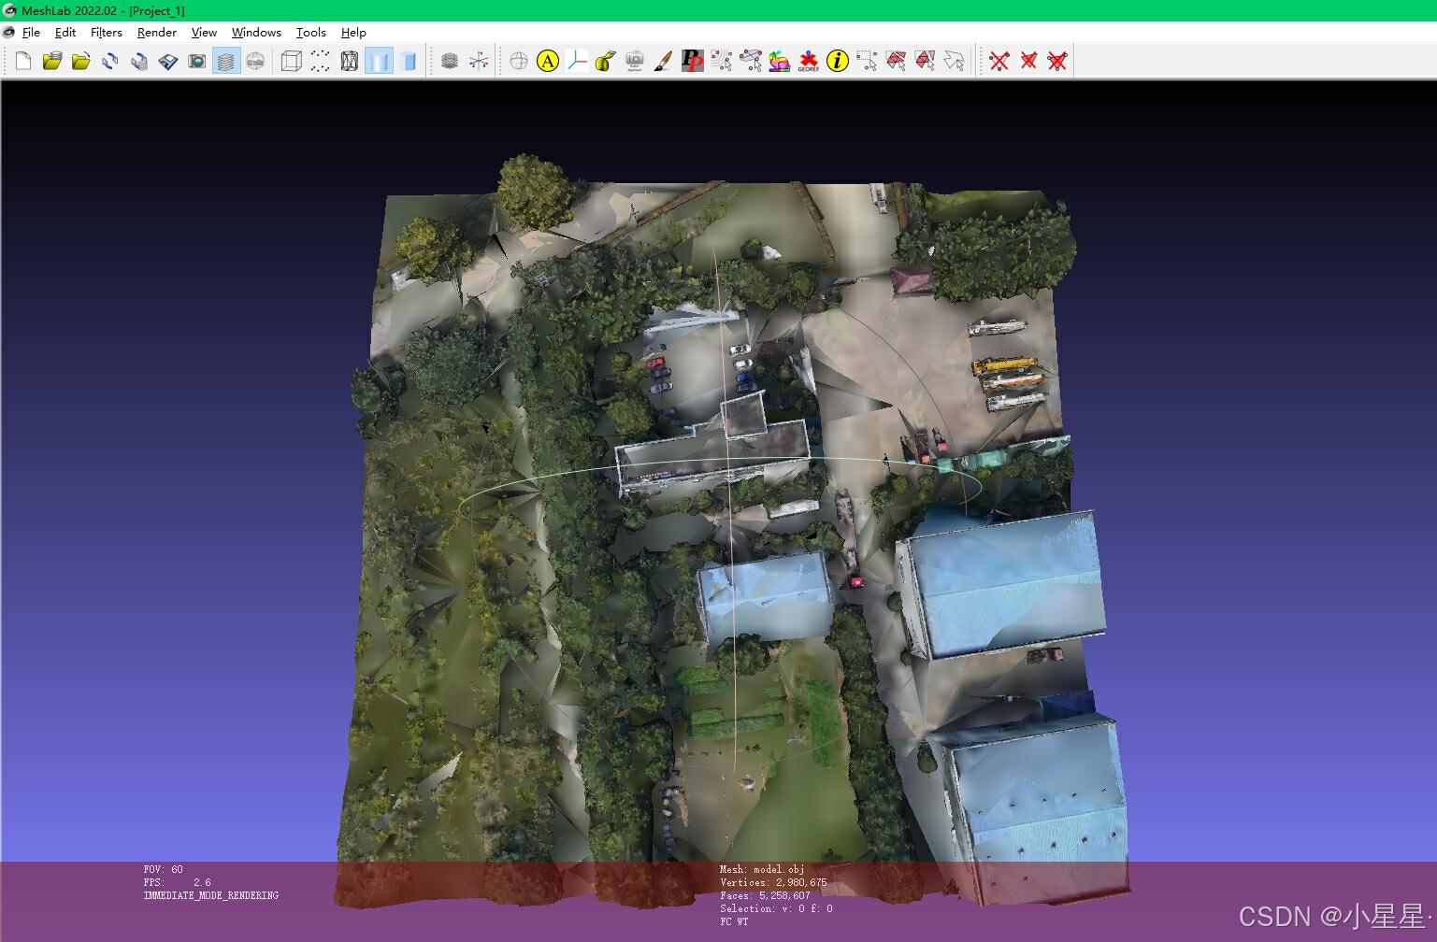Select the measuring tape tool

click(x=606, y=62)
